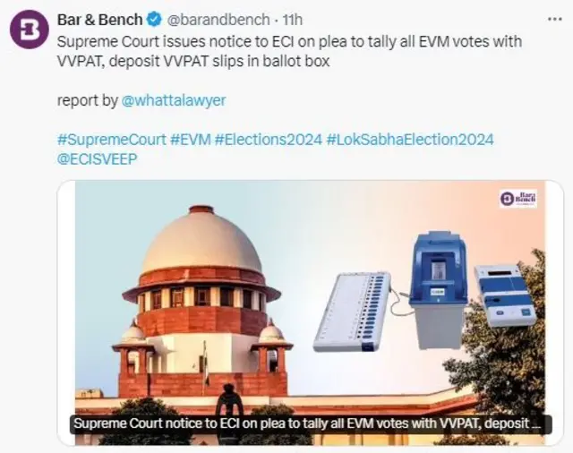This screenshot has height=453, width=573.
Task: Click the Bar & Bench logo watermark on image
Action: (x=518, y=199)
